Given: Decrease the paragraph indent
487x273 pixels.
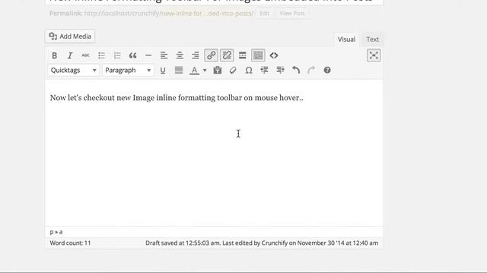Looking at the screenshot, I should click(x=264, y=71).
